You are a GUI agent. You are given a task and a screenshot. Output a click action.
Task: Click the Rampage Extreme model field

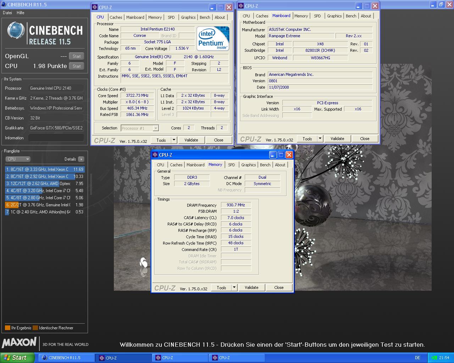point(301,36)
